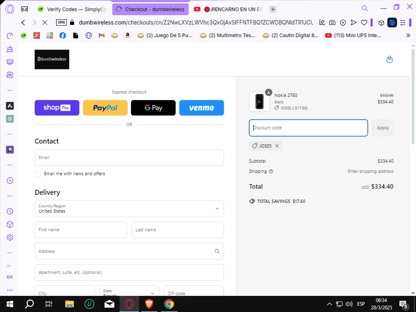Image resolution: width=416 pixels, height=312 pixels.
Task: Click the Email contact field
Action: (129, 158)
